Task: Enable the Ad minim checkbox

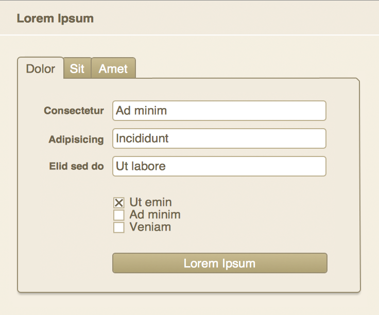Action: (x=119, y=215)
